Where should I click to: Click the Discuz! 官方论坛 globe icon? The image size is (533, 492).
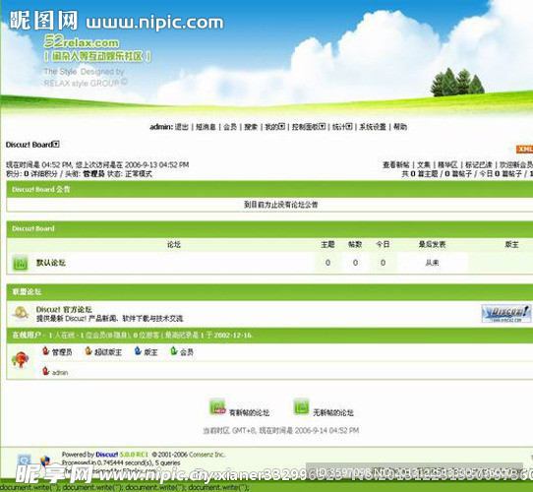pos(21,313)
